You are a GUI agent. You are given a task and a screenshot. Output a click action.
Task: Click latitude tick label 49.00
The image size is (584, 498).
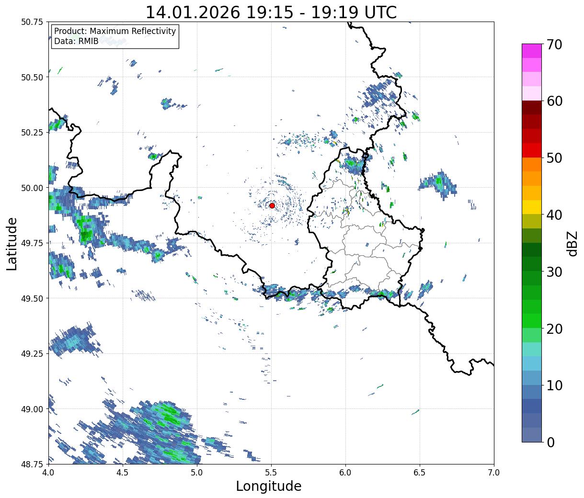(32, 409)
